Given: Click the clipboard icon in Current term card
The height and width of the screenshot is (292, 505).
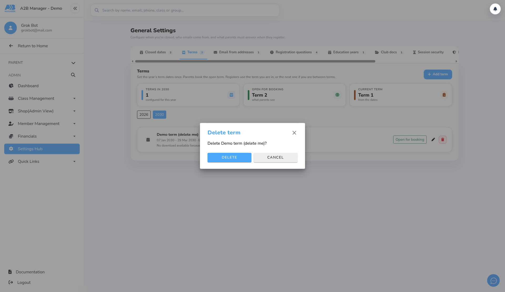Looking at the screenshot, I should (x=444, y=95).
